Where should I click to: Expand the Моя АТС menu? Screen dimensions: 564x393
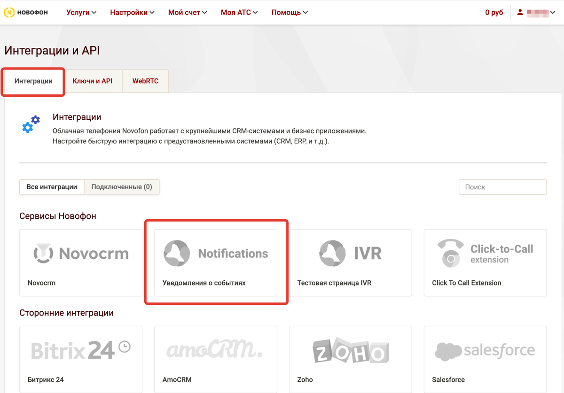(239, 13)
